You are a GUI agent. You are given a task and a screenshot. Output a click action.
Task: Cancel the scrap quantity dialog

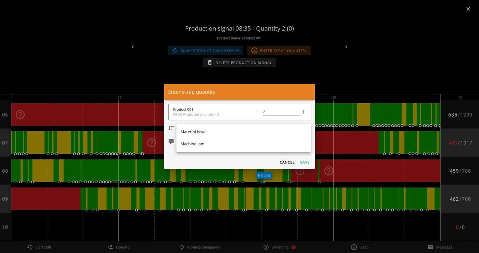click(287, 162)
